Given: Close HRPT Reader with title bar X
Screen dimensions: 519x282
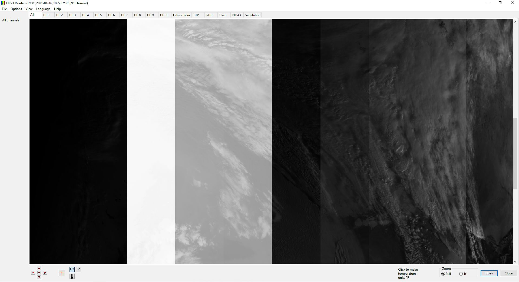Looking at the screenshot, I should (x=512, y=3).
